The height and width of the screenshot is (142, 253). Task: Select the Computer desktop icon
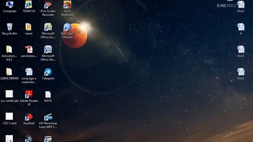(x=9, y=6)
